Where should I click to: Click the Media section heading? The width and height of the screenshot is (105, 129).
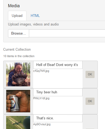[14, 6]
